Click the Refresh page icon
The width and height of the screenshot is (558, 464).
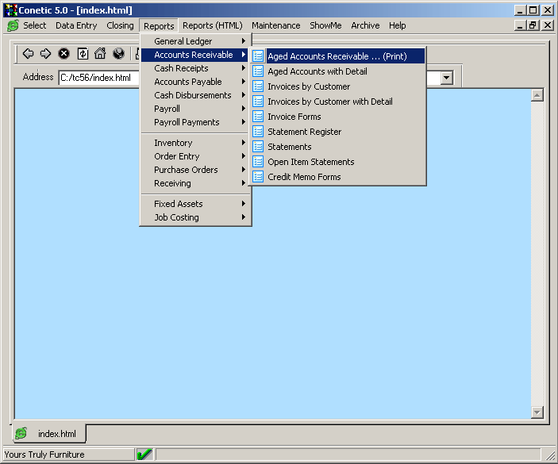(82, 54)
